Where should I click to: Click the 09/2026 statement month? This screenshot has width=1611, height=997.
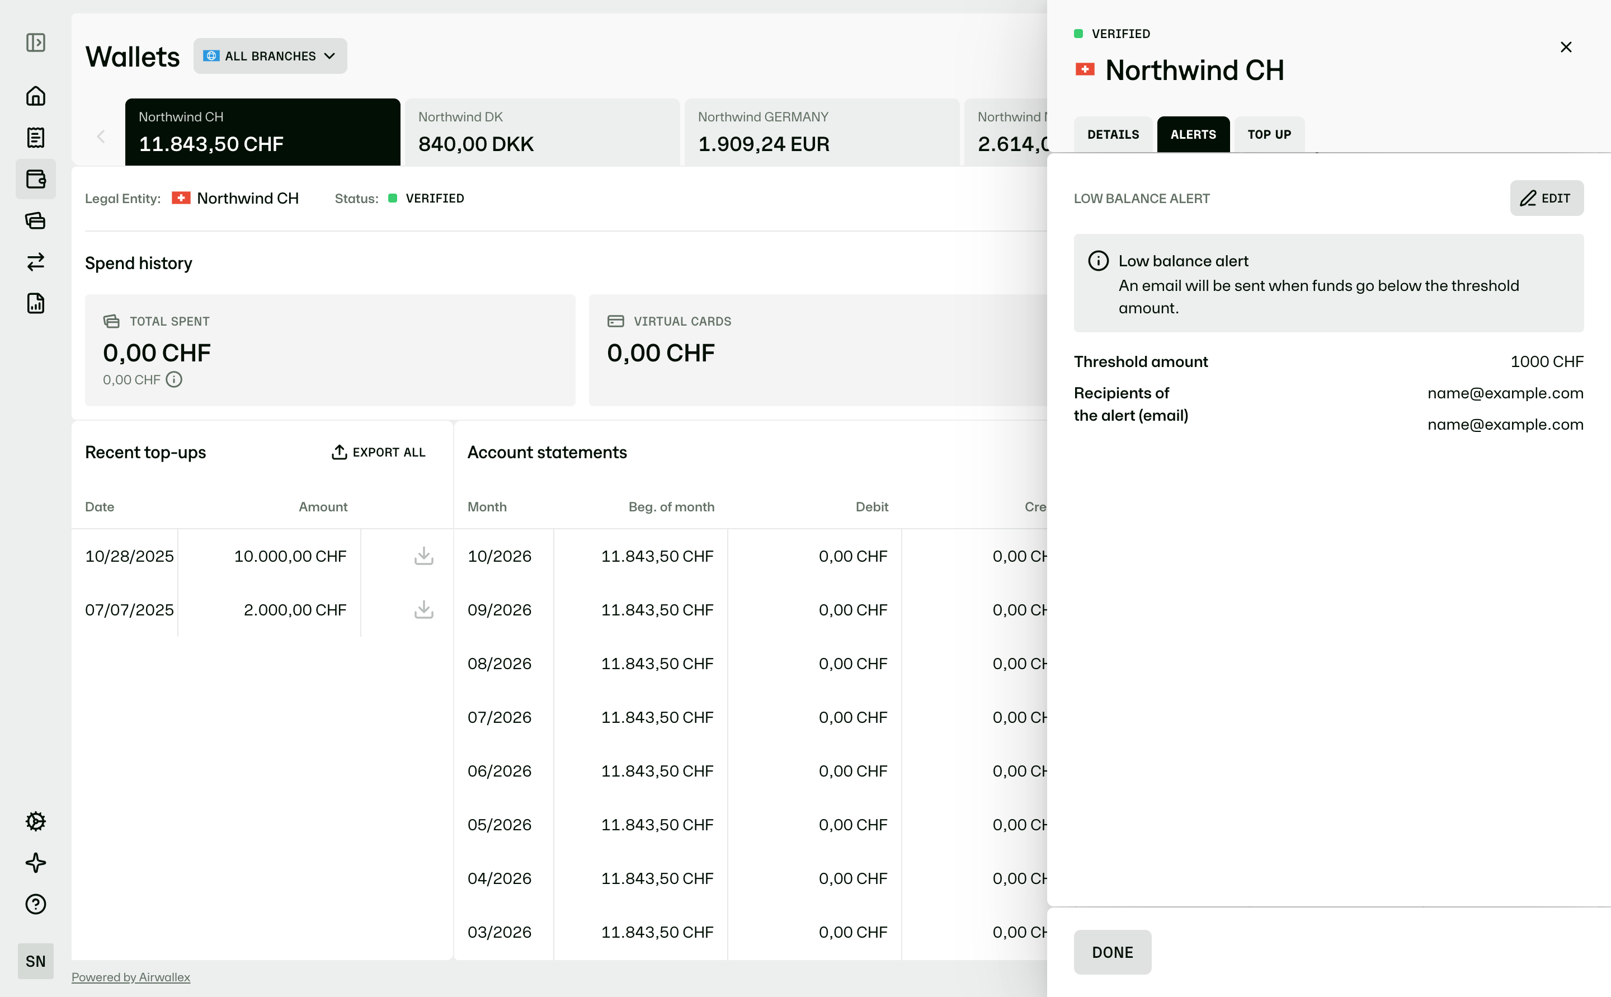coord(500,609)
